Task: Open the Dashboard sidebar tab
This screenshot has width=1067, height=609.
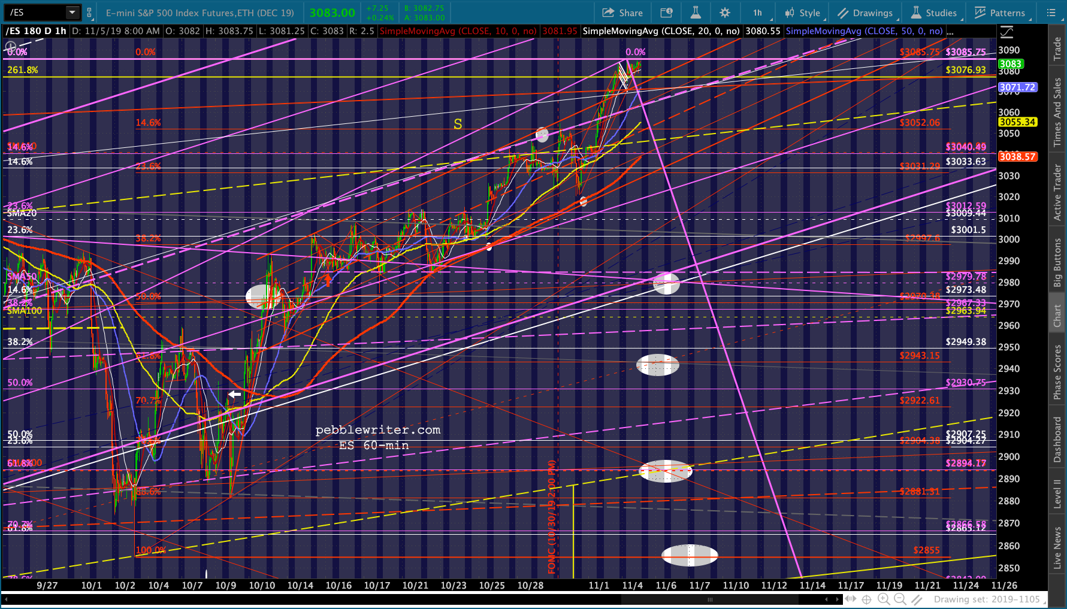Action: coord(1057,440)
